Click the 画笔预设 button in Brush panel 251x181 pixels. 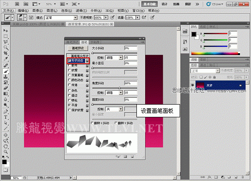tap(78, 48)
